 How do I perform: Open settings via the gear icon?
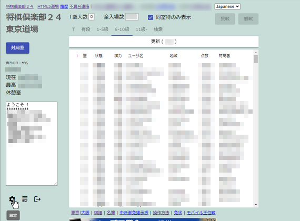point(12,199)
